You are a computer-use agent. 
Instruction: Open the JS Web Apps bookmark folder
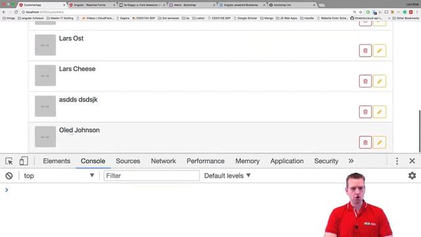(x=287, y=18)
